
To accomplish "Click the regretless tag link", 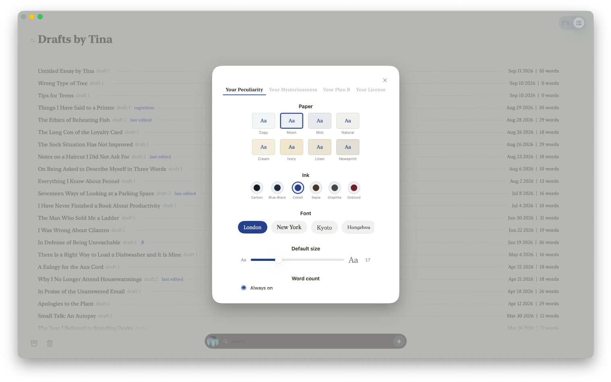I will point(144,108).
